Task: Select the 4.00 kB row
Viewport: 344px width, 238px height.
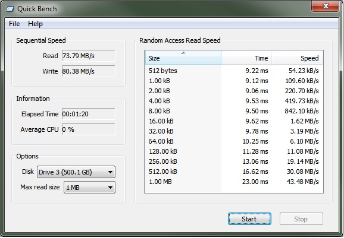Action: (x=234, y=101)
